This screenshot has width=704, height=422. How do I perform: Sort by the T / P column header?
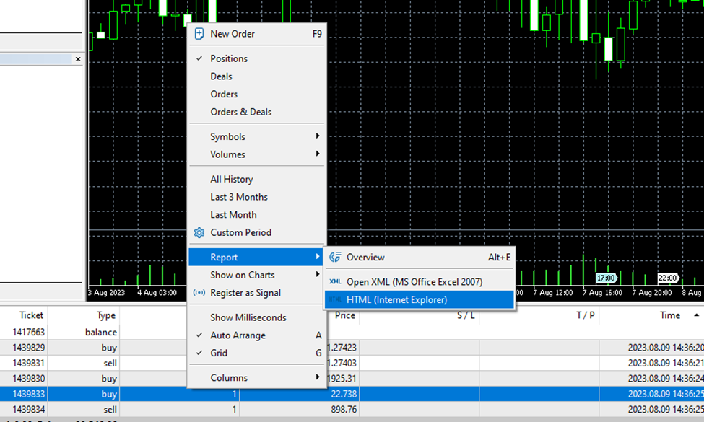(586, 315)
